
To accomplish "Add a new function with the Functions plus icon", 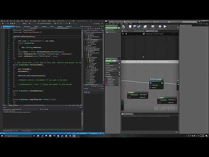I will click(119, 67).
